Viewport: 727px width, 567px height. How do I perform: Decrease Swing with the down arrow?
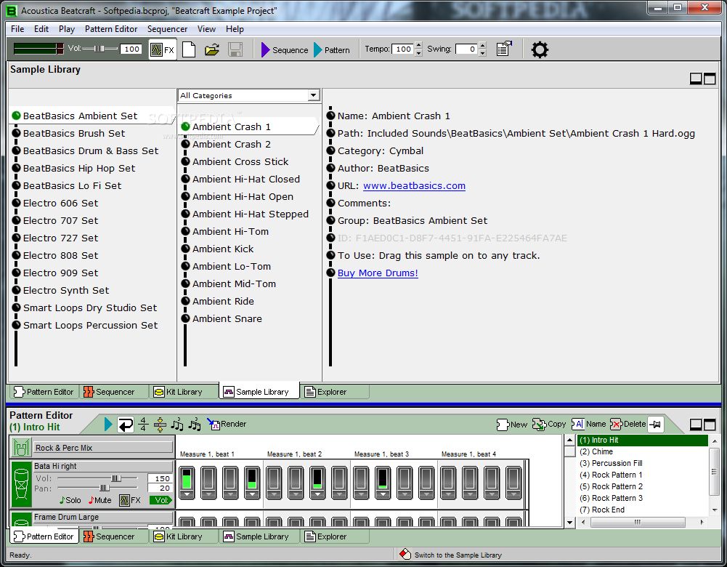coord(483,53)
